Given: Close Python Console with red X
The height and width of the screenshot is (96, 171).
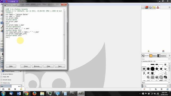Looking at the screenshot, I should (64, 5).
